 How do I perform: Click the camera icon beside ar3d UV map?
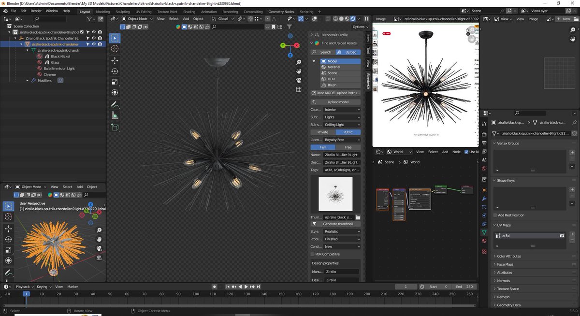562,236
